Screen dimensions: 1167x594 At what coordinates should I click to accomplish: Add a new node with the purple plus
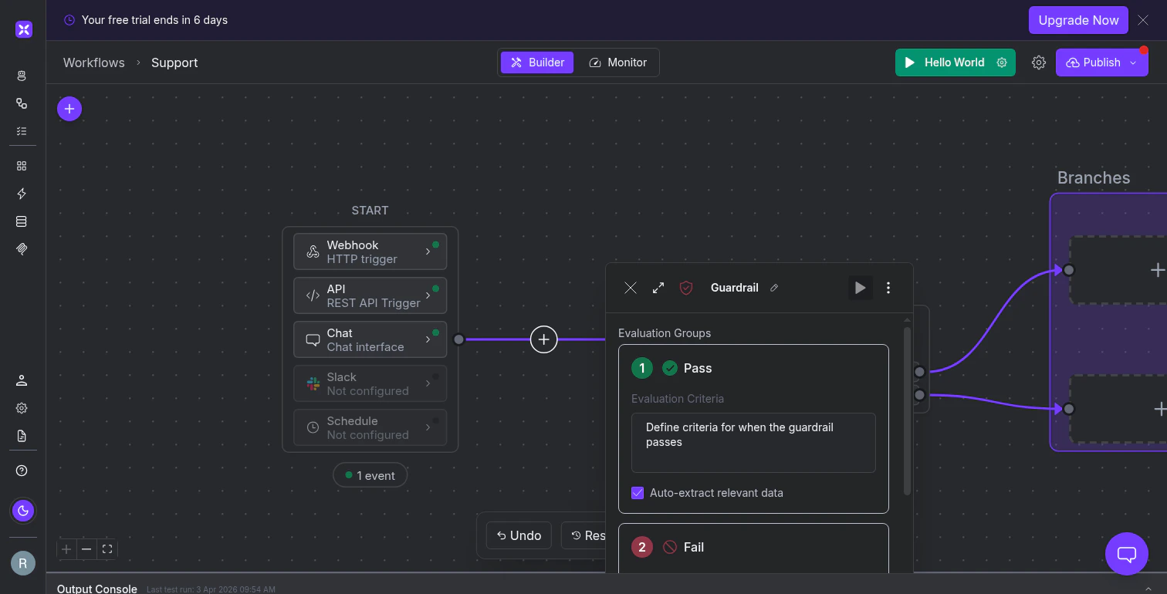(69, 108)
